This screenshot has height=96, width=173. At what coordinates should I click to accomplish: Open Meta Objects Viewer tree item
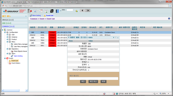(x=20, y=51)
